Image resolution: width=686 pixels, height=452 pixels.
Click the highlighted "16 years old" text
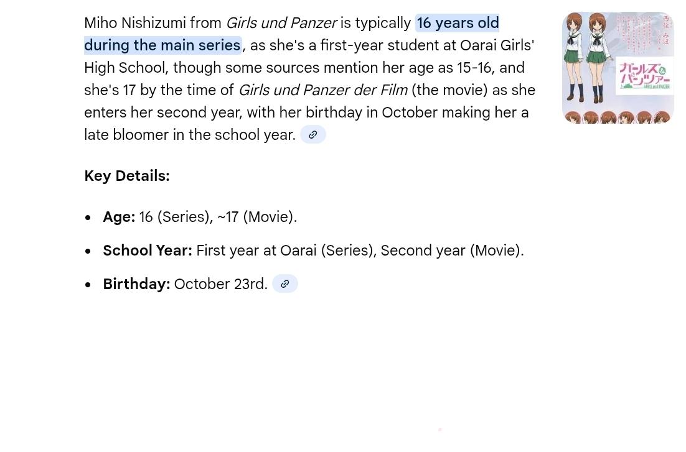pos(458,23)
